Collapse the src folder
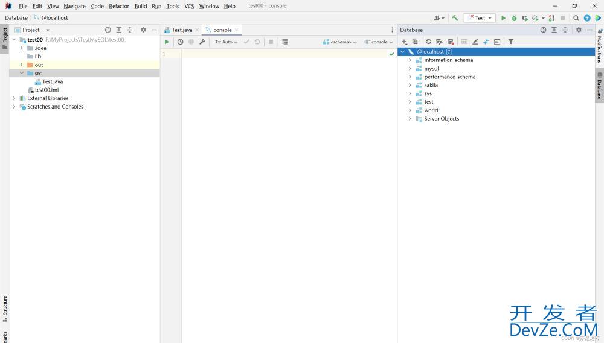This screenshot has height=343, width=604. [22, 73]
